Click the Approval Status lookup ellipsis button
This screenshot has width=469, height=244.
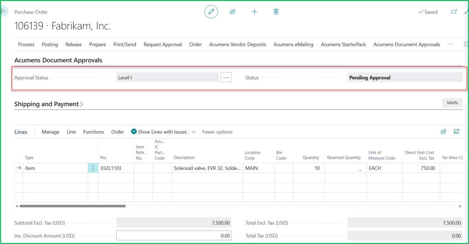226,77
